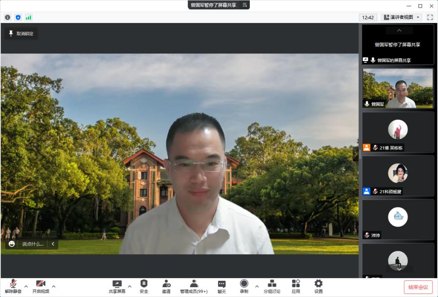438x297 pixels.
Task: Open the 应用 apps panel
Action: coord(296,286)
